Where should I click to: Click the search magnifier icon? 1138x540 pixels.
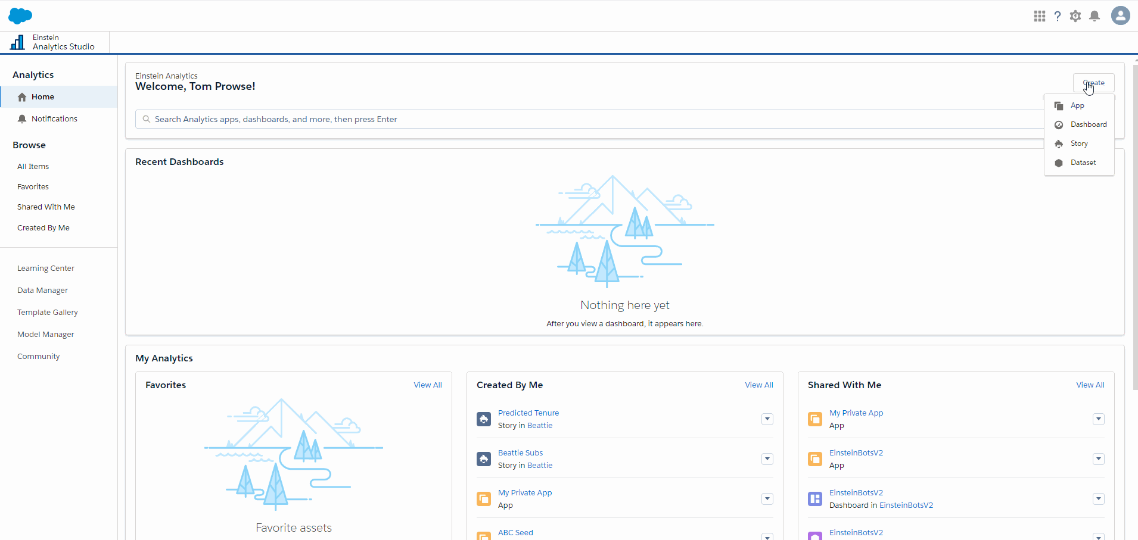[x=147, y=119]
